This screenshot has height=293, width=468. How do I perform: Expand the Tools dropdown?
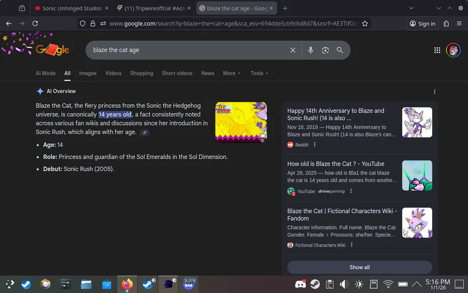[259, 73]
